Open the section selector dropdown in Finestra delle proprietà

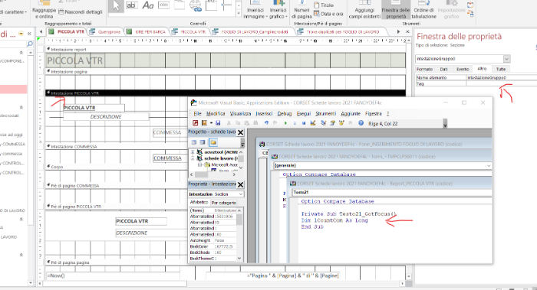point(506,59)
